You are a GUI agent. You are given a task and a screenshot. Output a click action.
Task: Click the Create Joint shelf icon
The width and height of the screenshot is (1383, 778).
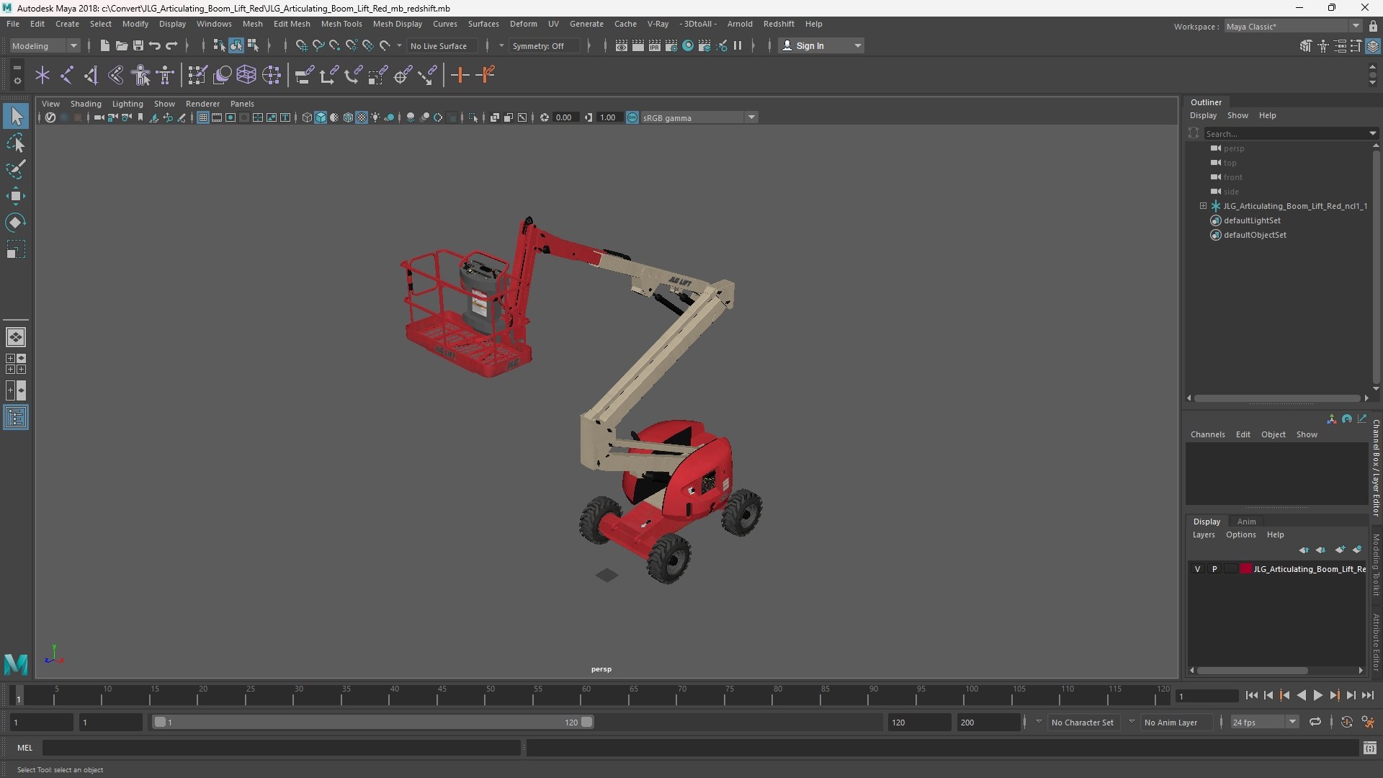click(x=67, y=75)
